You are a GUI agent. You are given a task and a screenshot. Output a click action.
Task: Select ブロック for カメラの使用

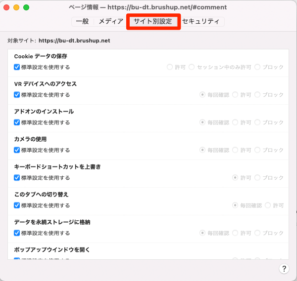click(257, 150)
